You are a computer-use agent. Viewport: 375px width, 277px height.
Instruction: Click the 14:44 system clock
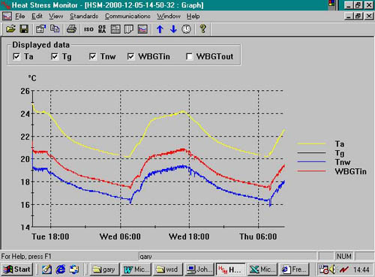point(361,269)
